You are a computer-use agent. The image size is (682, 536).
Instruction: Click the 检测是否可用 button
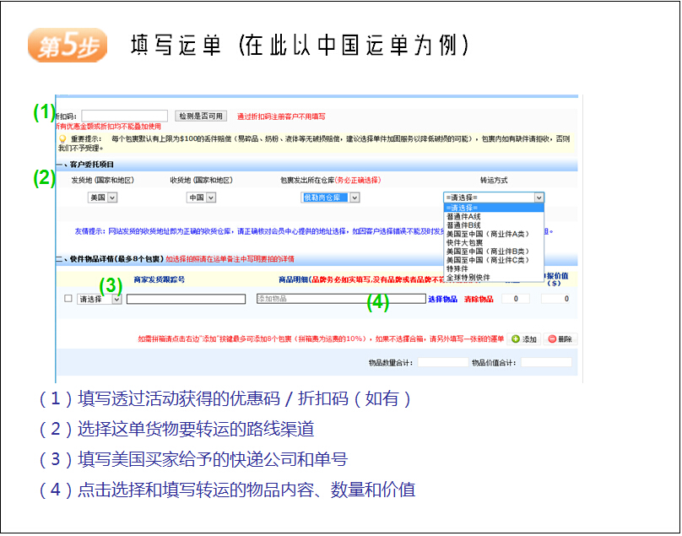coord(201,116)
